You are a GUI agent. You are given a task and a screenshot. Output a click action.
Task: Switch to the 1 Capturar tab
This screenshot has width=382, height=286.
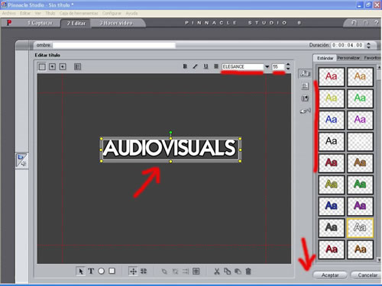[x=40, y=23]
